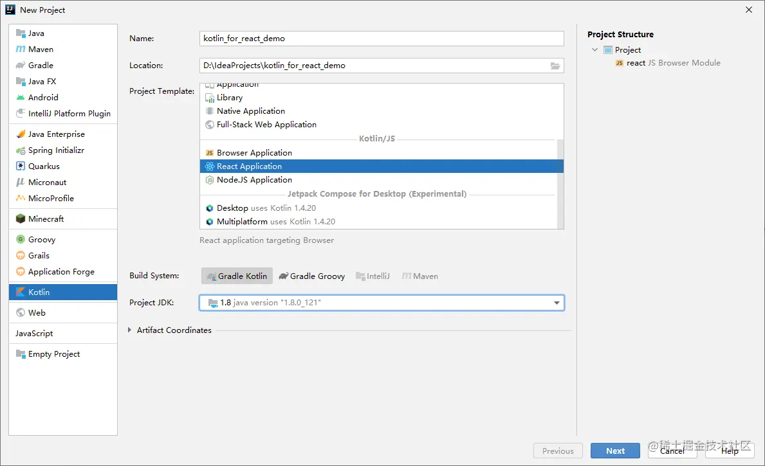Click the Full-Stack Web Application icon

tap(210, 125)
